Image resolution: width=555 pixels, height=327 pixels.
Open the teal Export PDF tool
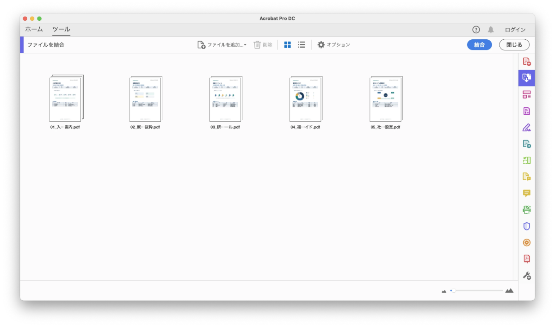(x=526, y=144)
